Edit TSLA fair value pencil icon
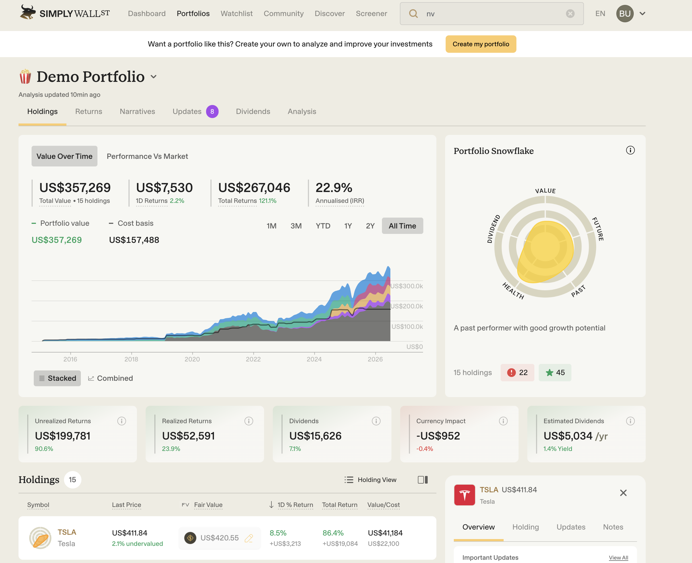The height and width of the screenshot is (563, 692). click(x=249, y=538)
